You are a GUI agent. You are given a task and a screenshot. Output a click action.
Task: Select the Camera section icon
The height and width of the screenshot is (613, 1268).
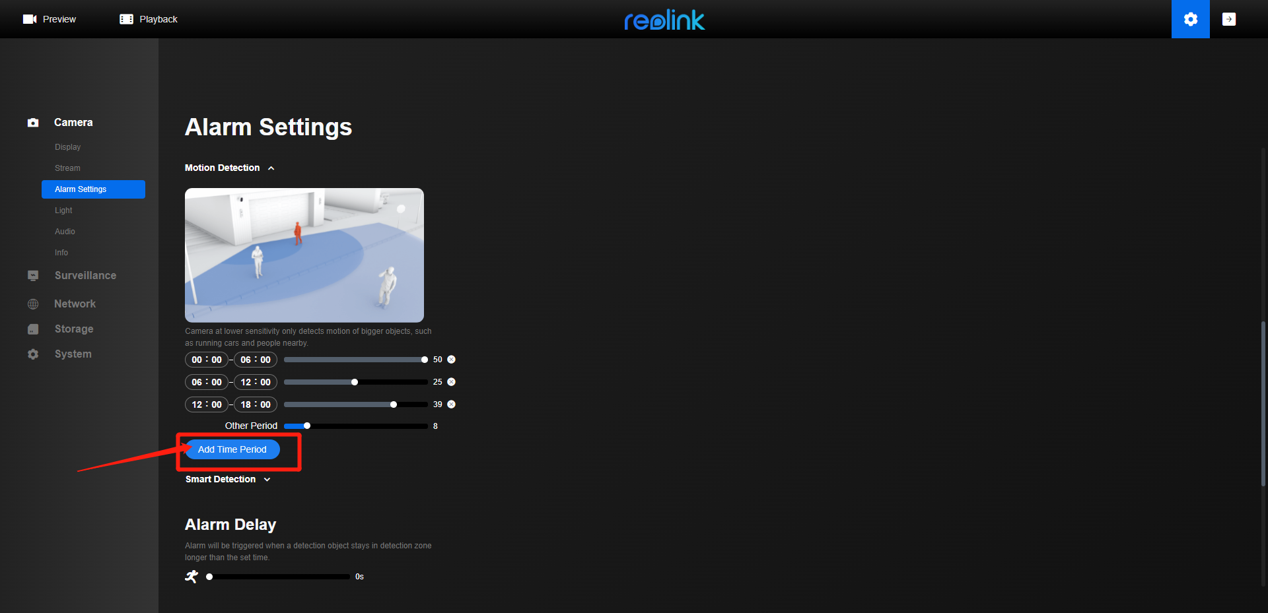(33, 123)
